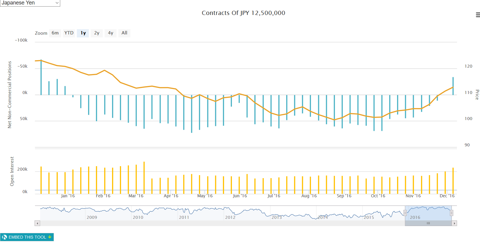Pick the 4y zoom range

[111, 33]
